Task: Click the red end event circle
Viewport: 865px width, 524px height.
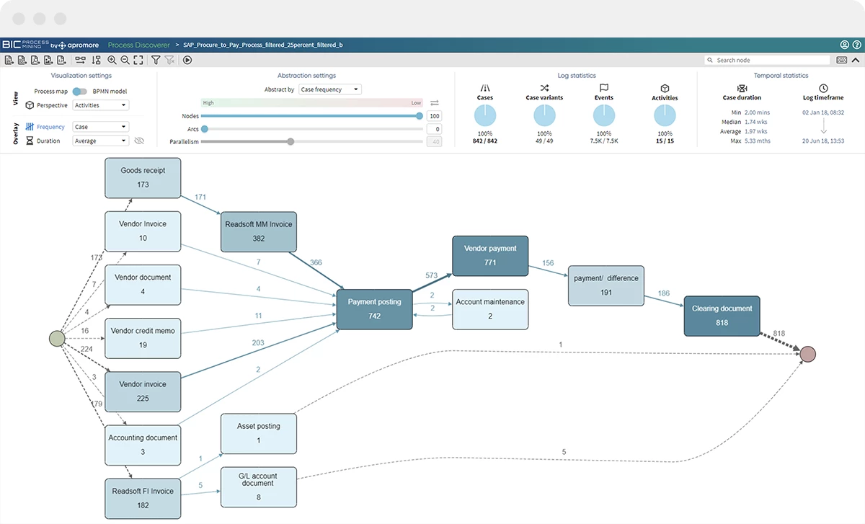Action: point(808,354)
